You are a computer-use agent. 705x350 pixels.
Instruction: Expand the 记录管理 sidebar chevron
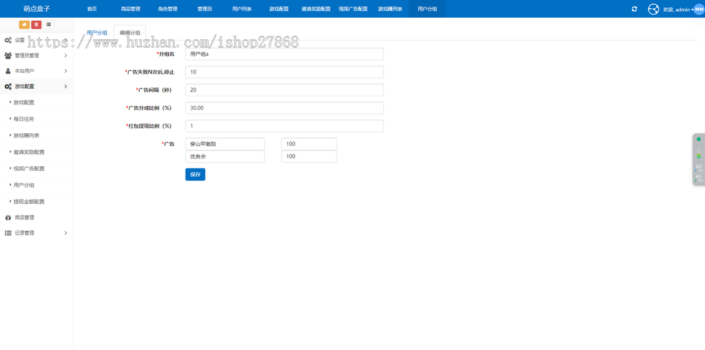click(x=65, y=233)
